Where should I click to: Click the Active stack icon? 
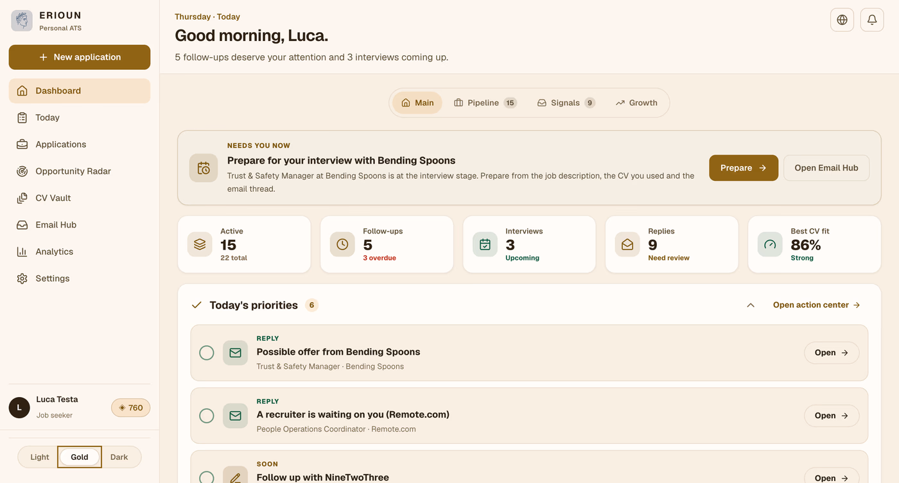coord(200,244)
